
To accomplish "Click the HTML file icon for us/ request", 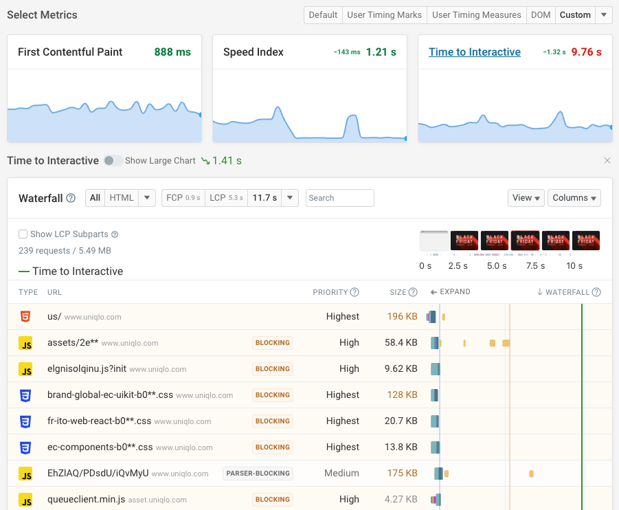I will (x=25, y=317).
